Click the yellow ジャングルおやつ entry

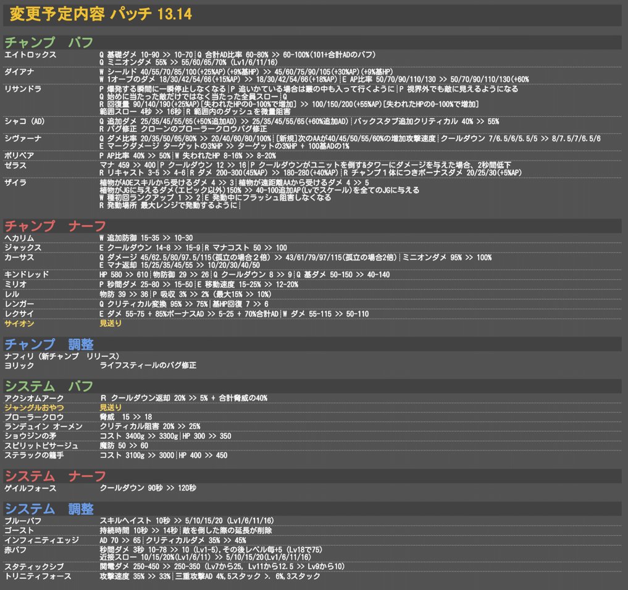(x=34, y=407)
